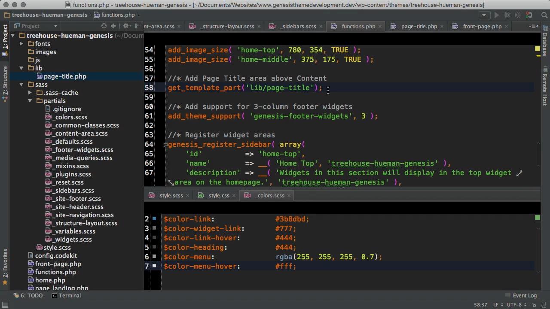Click the Scroll from Source target icon

(x=104, y=26)
